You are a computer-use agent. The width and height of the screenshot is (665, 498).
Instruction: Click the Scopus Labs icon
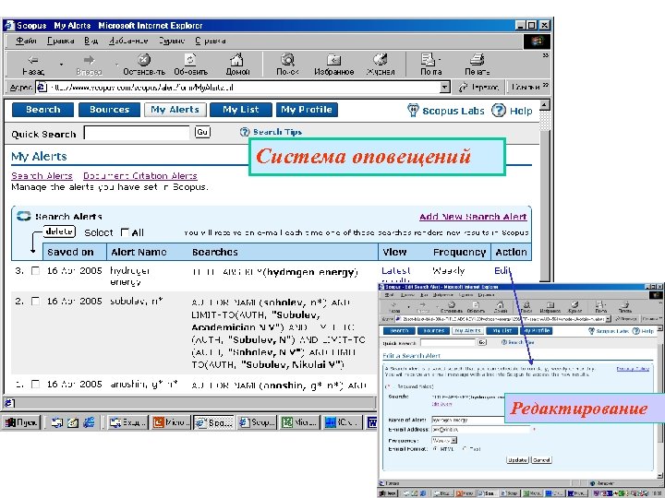(413, 110)
